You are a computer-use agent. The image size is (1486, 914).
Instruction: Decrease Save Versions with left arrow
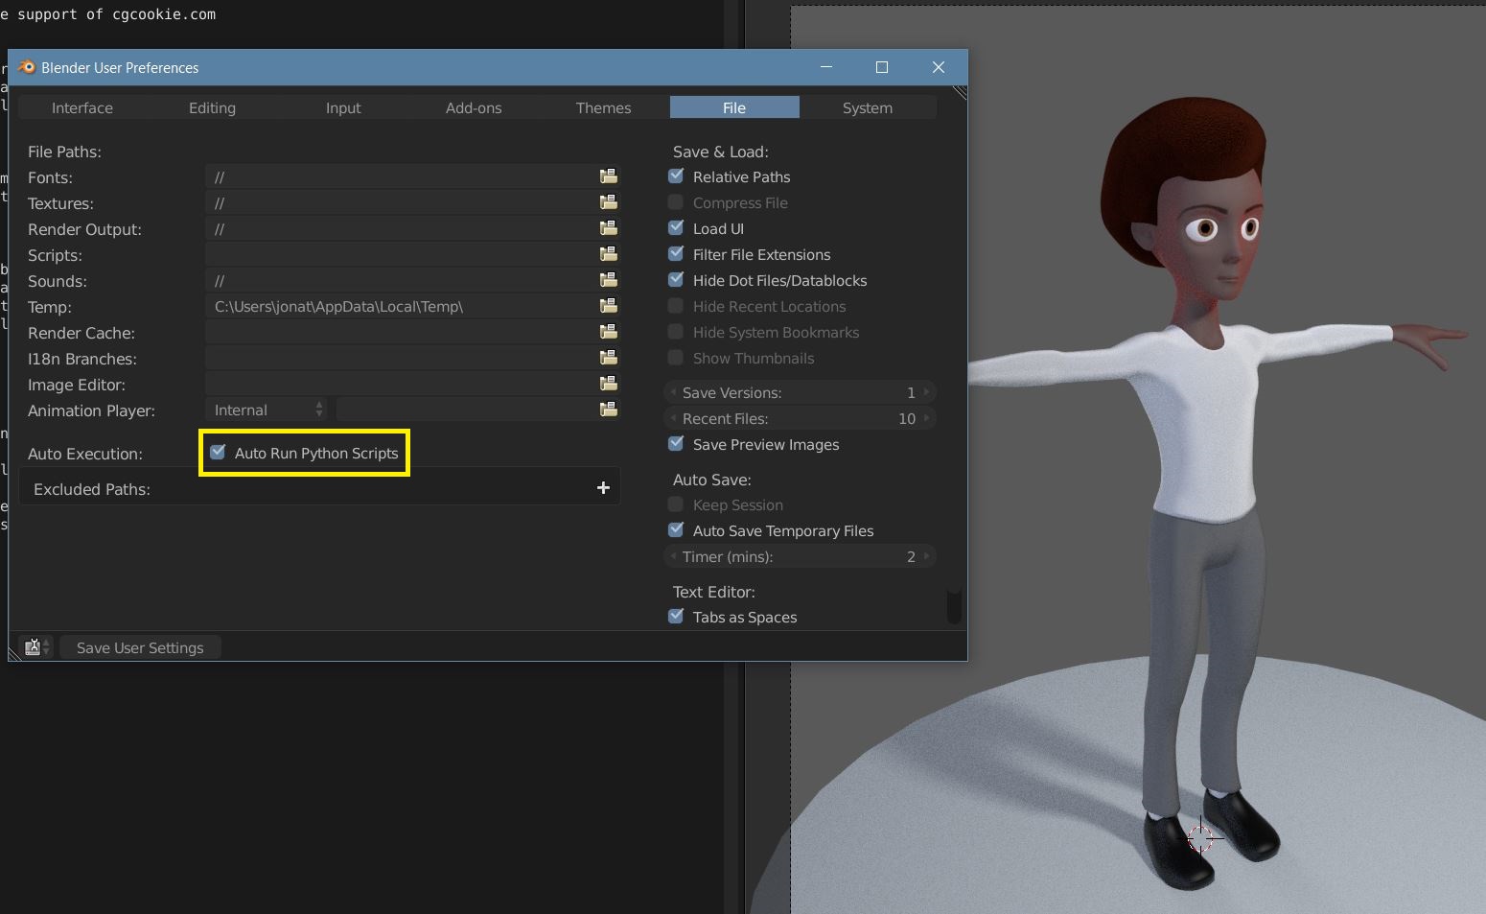(673, 392)
